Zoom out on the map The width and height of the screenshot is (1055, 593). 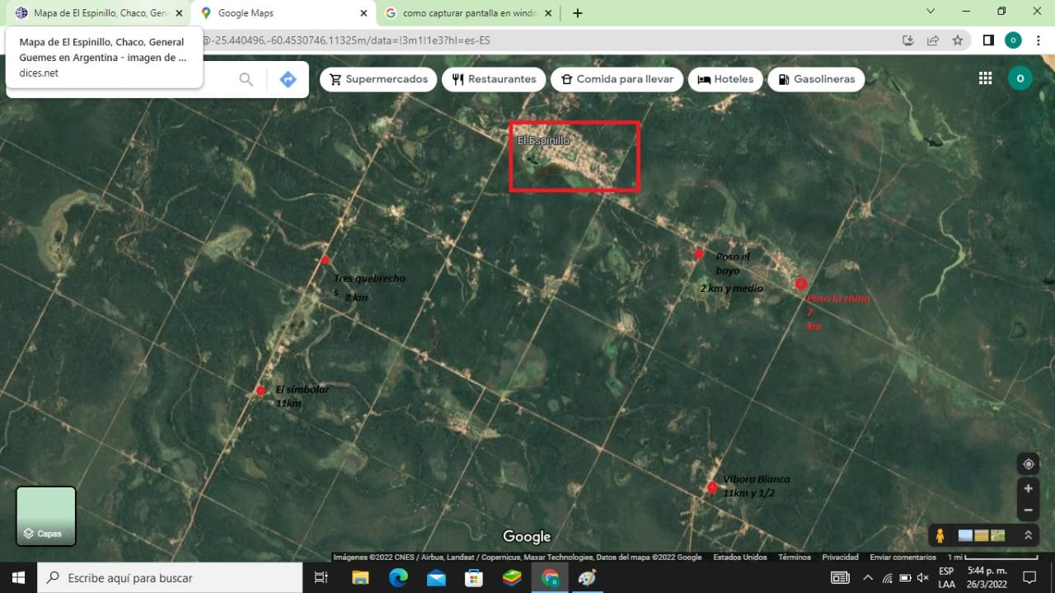pos(1028,510)
